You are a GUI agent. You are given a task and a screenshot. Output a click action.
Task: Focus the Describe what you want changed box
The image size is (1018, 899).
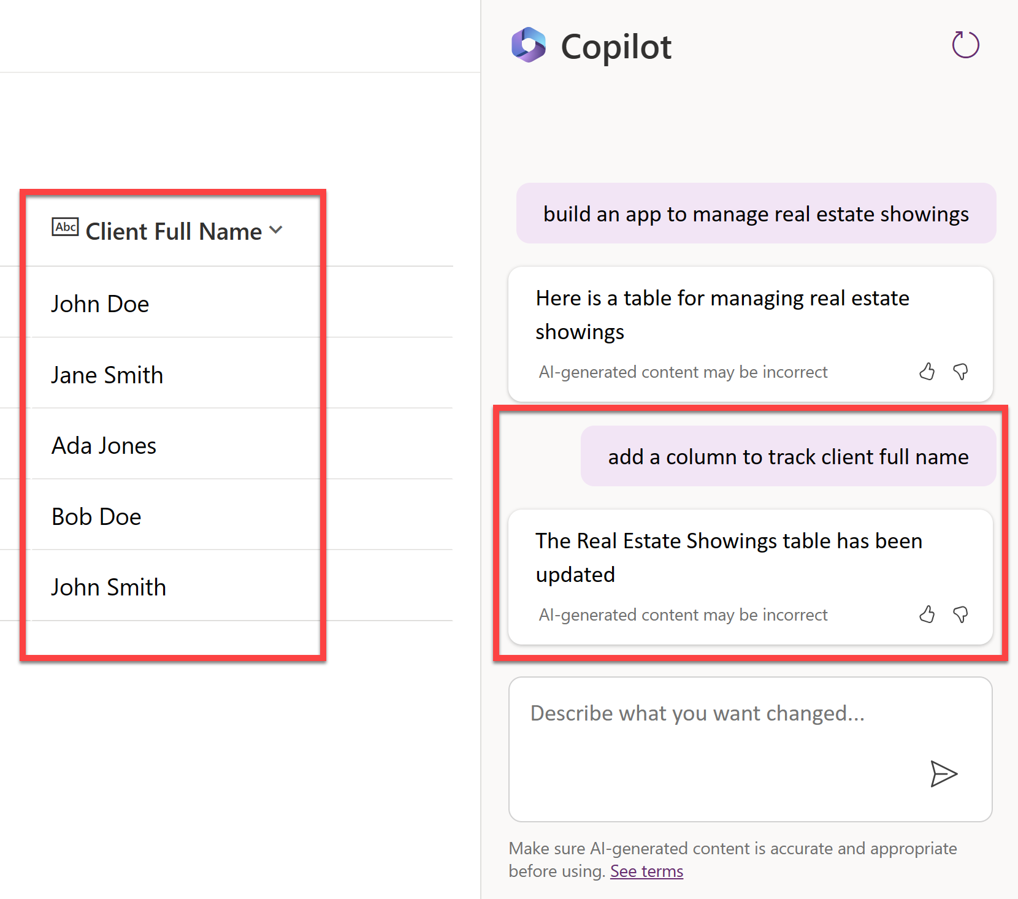tap(750, 749)
